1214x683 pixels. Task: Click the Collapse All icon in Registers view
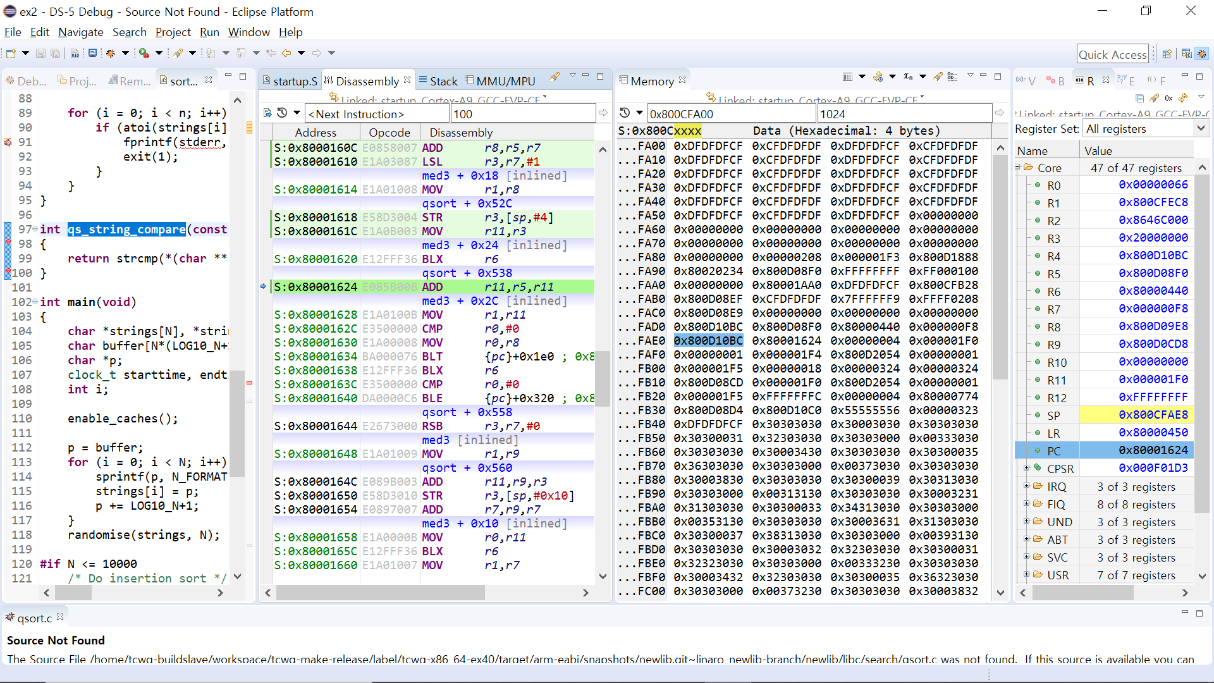[x=1139, y=98]
